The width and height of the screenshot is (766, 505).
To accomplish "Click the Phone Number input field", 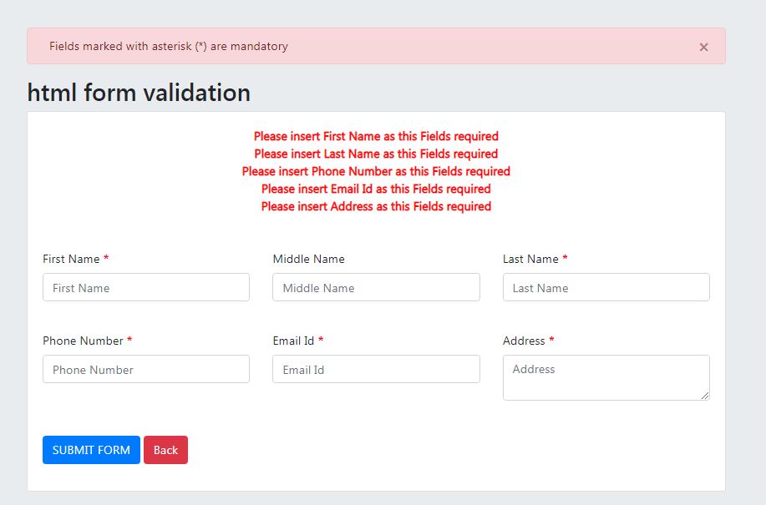I will coord(145,369).
